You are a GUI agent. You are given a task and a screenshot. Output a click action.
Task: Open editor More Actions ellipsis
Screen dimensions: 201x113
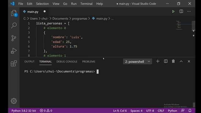click(x=189, y=11)
